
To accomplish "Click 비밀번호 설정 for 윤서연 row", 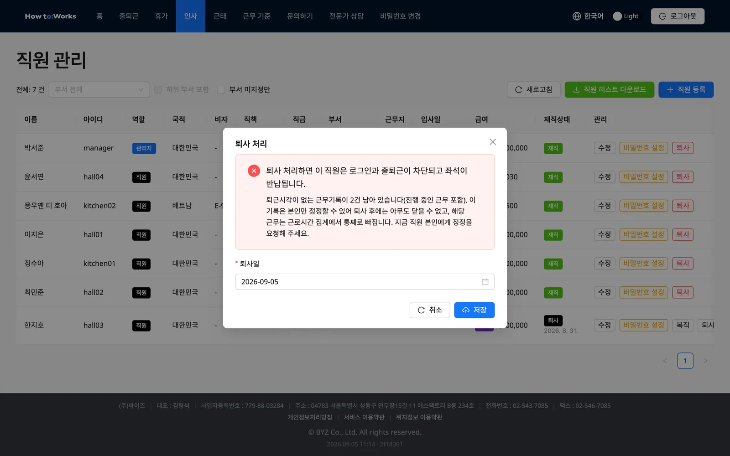I will (x=644, y=176).
